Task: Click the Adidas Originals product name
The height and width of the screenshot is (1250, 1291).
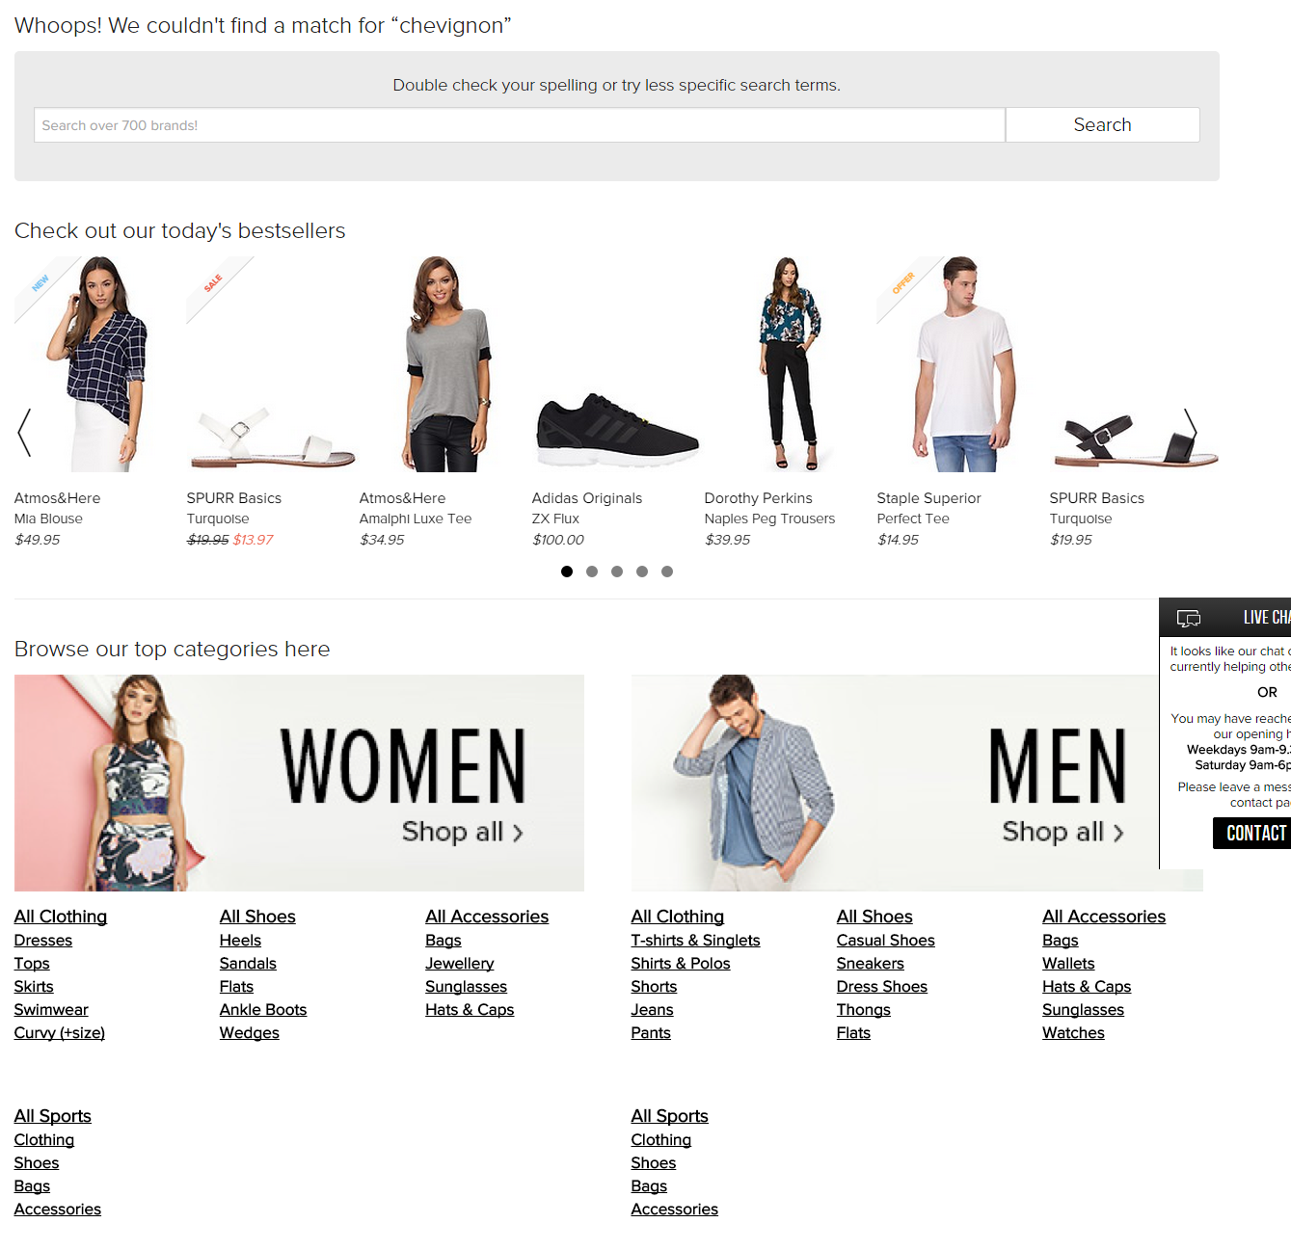Action: tap(587, 498)
